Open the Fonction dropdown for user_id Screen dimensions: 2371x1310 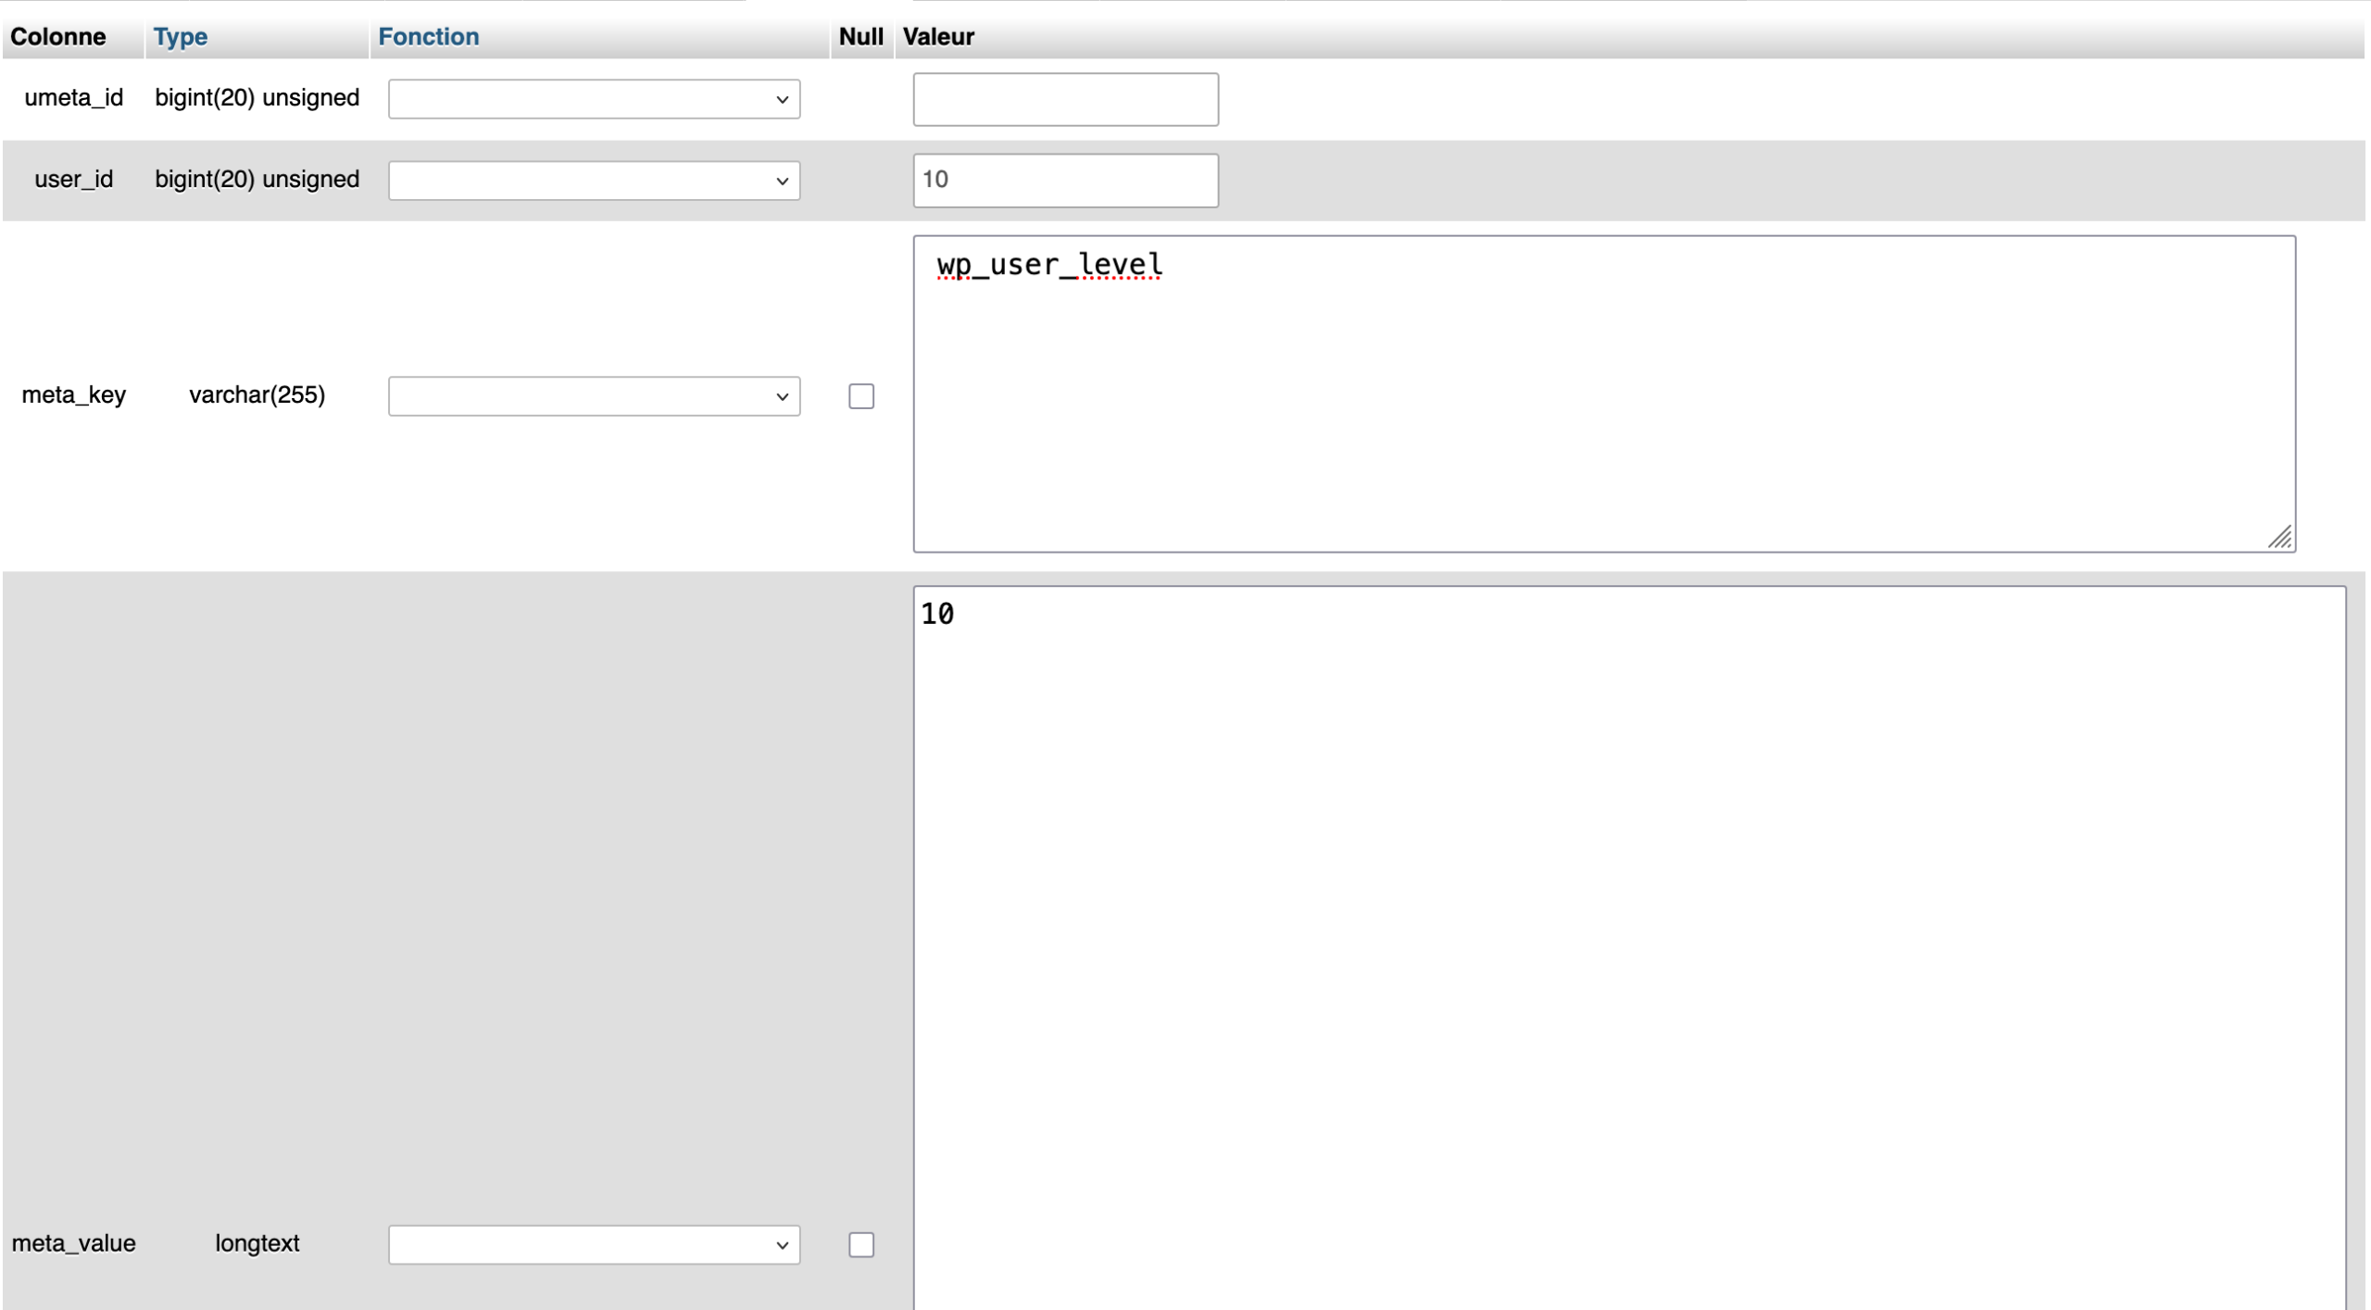tap(594, 181)
